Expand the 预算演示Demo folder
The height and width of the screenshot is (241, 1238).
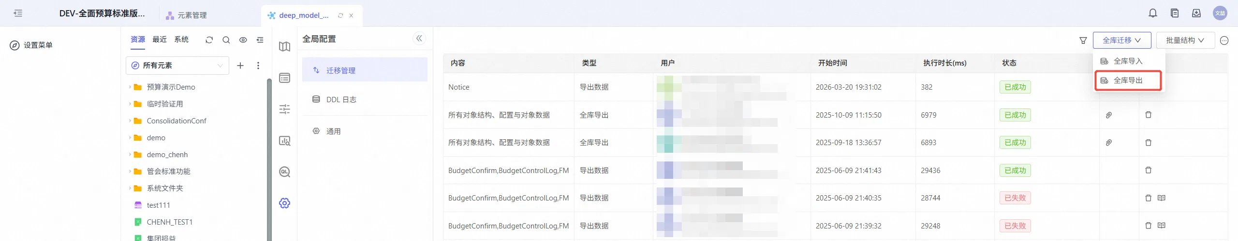coord(130,87)
